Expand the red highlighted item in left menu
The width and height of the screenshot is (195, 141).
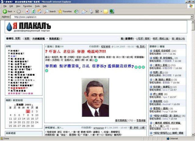pos(9,88)
